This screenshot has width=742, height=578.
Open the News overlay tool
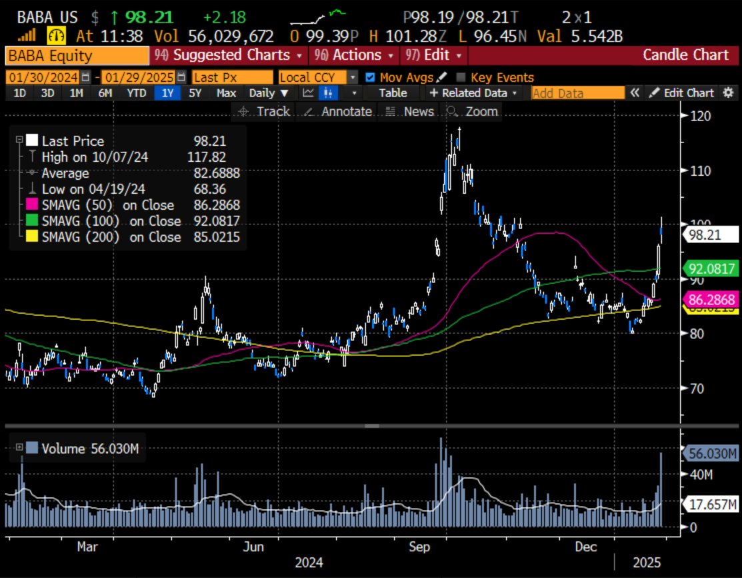click(x=410, y=111)
